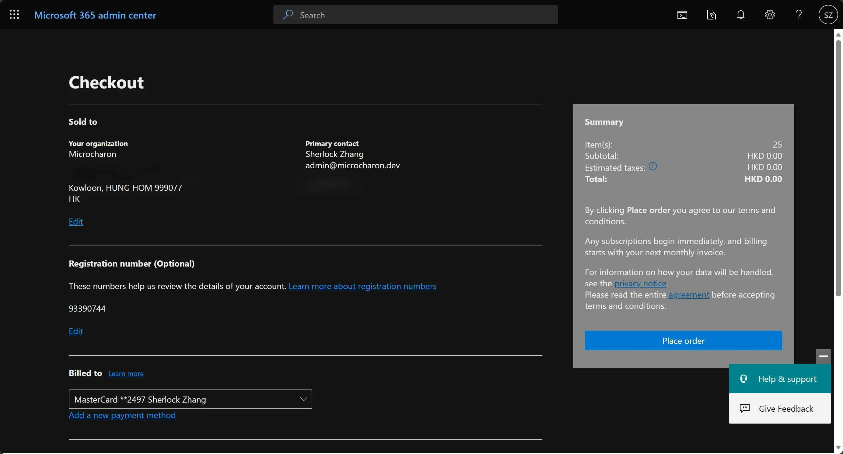The width and height of the screenshot is (843, 454).
Task: Open the SZ account avatar menu
Action: (x=828, y=15)
